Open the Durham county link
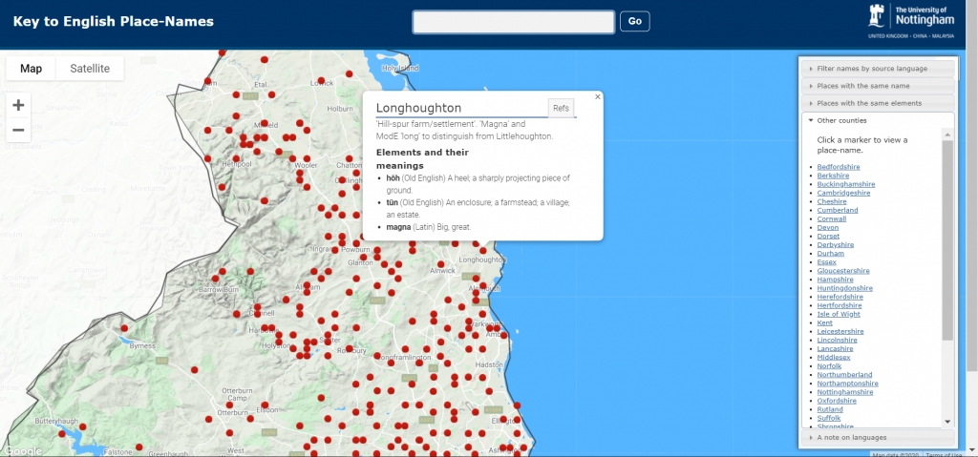The width and height of the screenshot is (978, 457). 830,254
